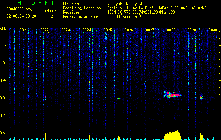This screenshot has height=140, width=221.
Task: Click the 1.1 kHz axis label
Action: point(3,45)
